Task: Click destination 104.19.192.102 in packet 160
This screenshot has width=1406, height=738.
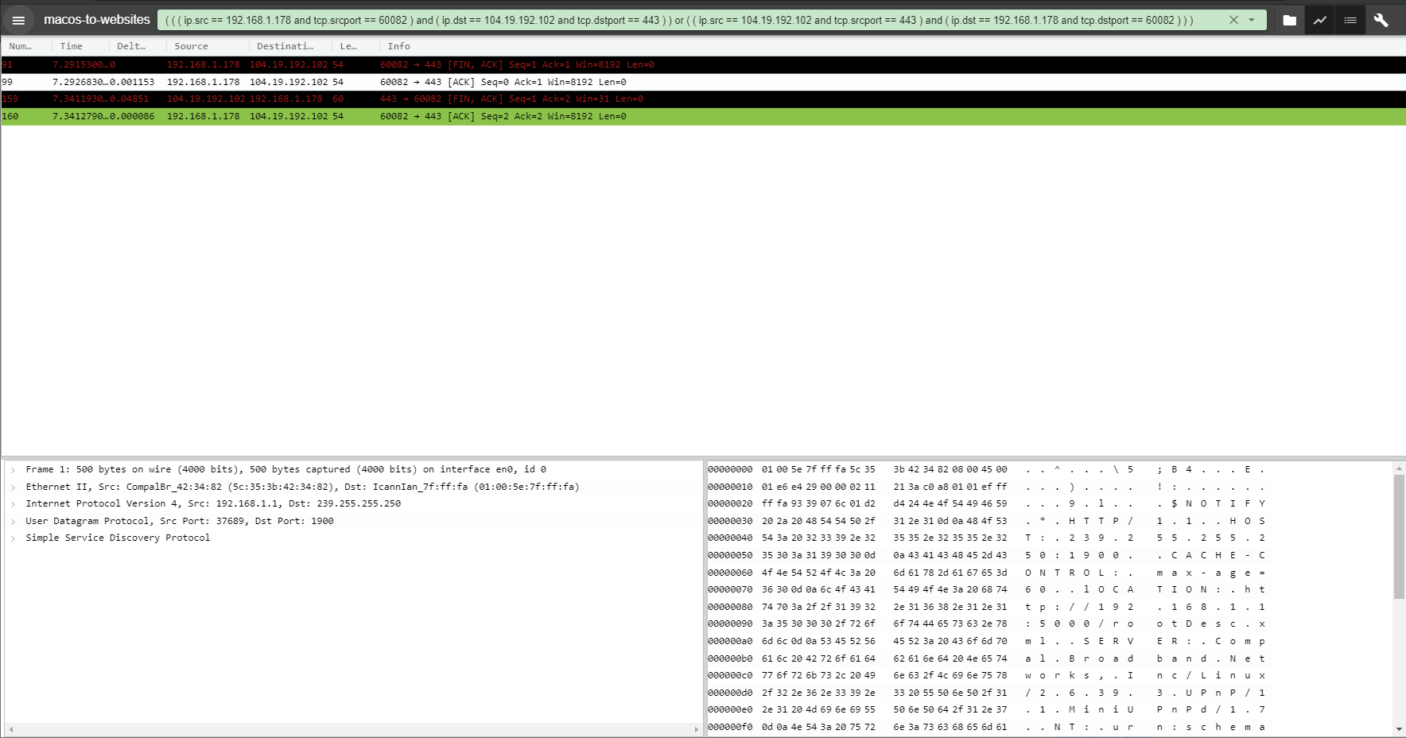Action: [x=289, y=116]
